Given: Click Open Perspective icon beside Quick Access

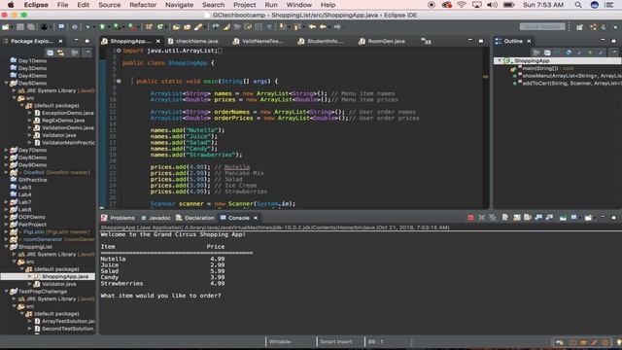Looking at the screenshot, I should pyautogui.click(x=579, y=26).
